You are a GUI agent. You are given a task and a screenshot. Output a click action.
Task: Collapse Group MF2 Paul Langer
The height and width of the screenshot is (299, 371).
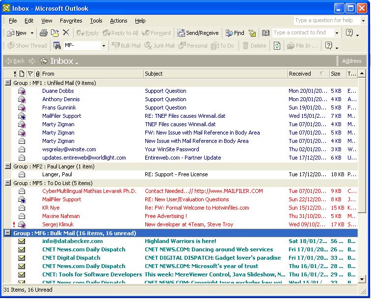[8, 166]
